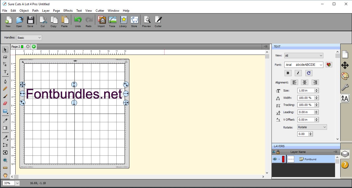Open the Font selection dropdown
The image size is (352, 188).
[x=304, y=65]
